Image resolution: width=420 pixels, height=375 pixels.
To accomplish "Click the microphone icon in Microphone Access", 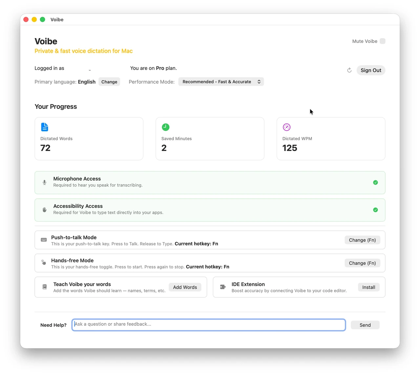I will [x=45, y=182].
